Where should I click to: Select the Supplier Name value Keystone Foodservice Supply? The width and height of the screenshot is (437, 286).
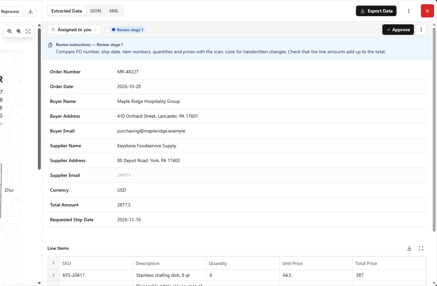147,146
